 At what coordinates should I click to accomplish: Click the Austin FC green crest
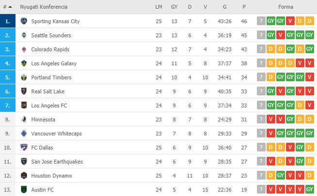(24, 190)
